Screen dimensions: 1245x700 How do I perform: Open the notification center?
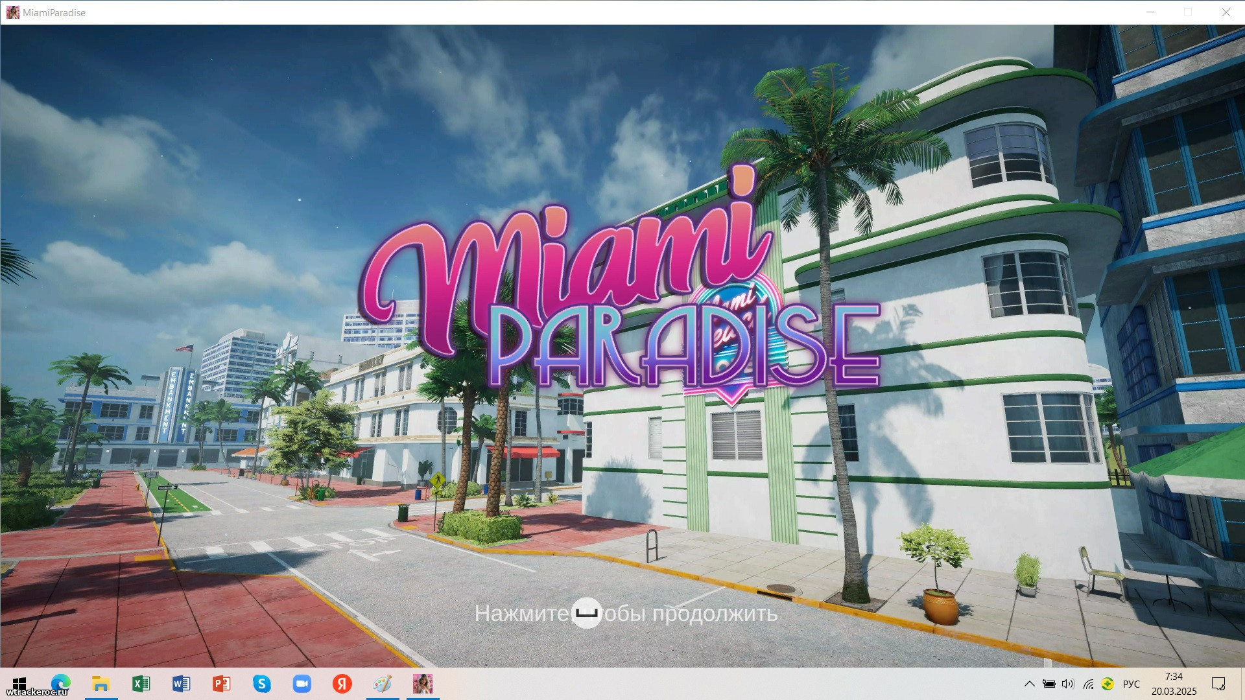[1218, 684]
